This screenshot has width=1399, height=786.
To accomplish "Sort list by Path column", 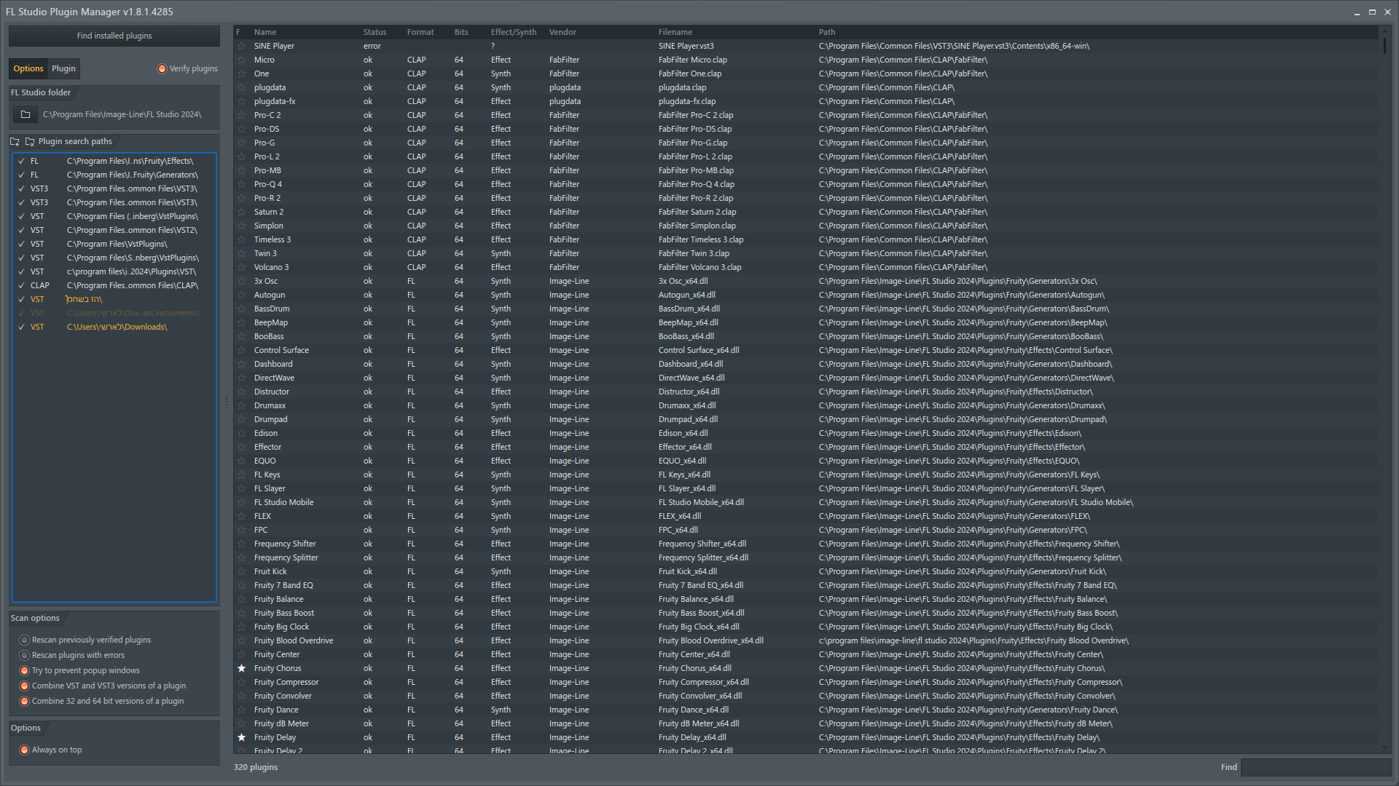I will (x=826, y=32).
